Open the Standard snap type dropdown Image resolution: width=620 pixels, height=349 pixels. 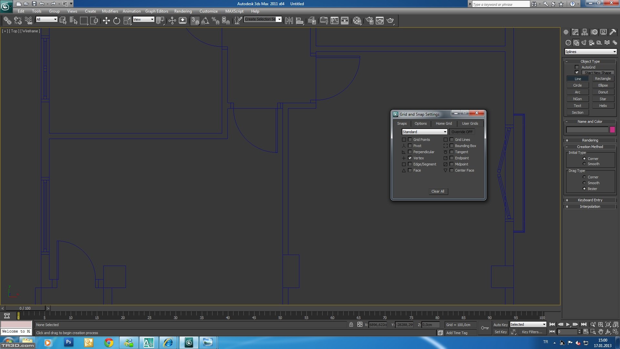[x=424, y=132]
